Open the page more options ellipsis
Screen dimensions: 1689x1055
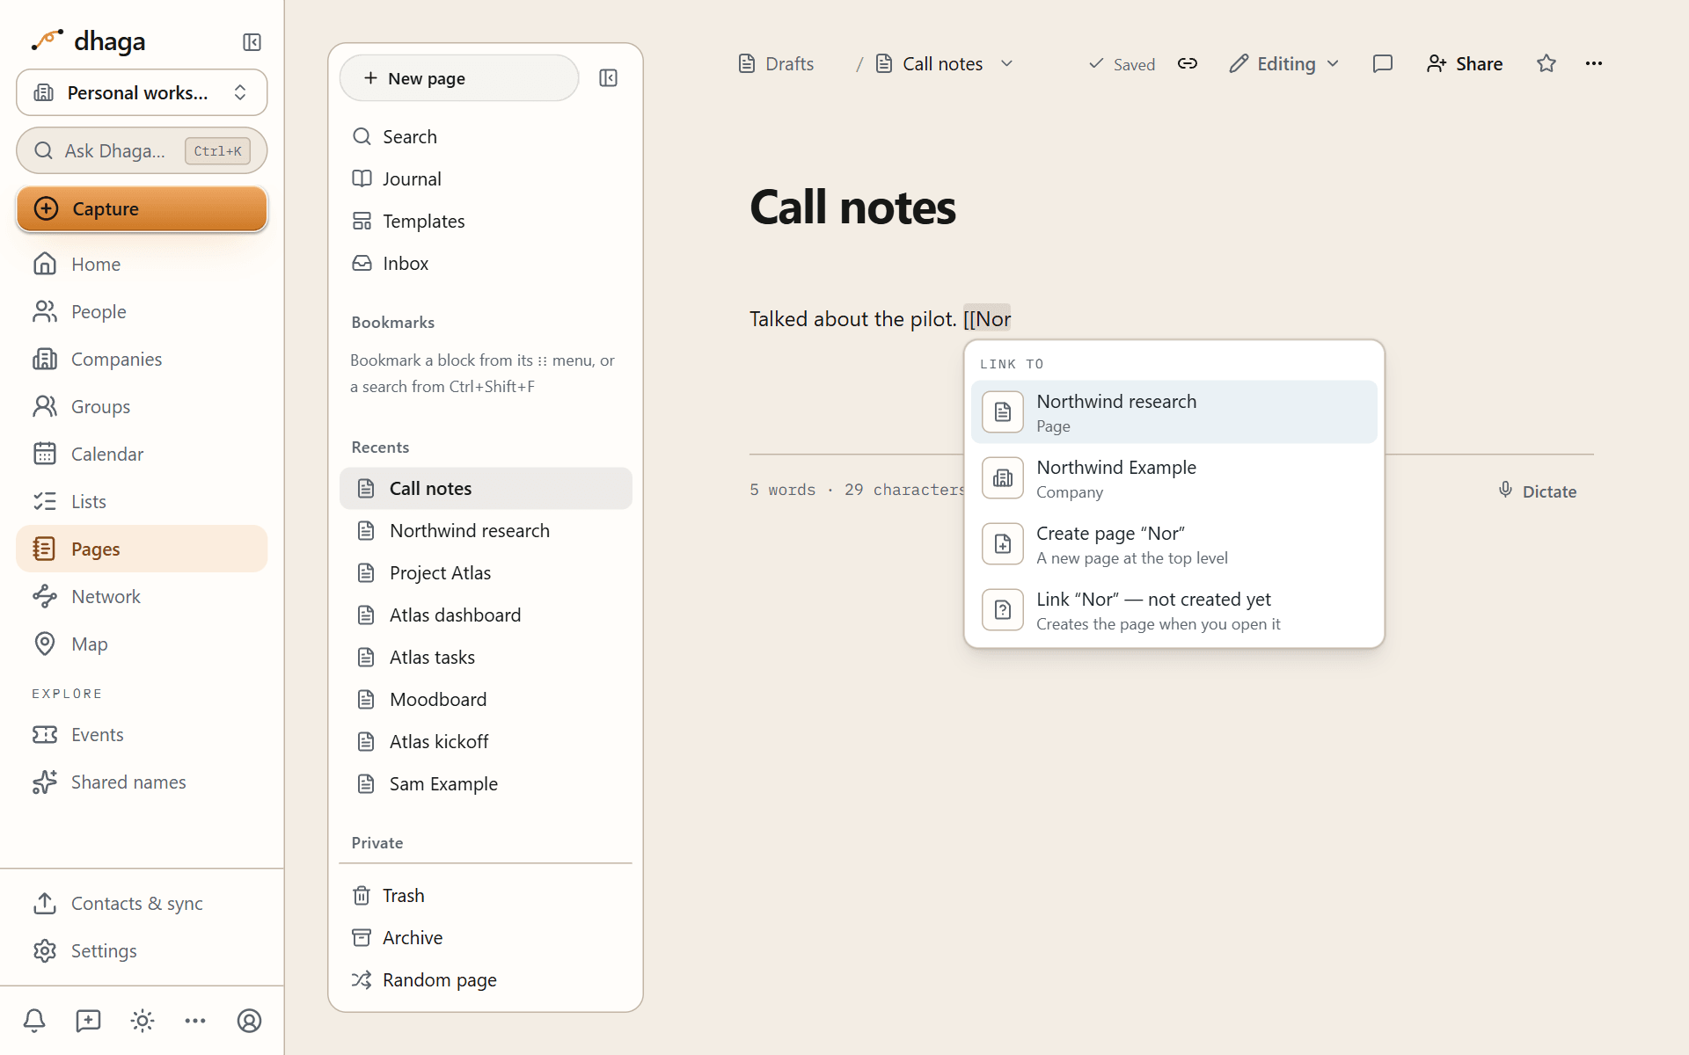(1594, 63)
